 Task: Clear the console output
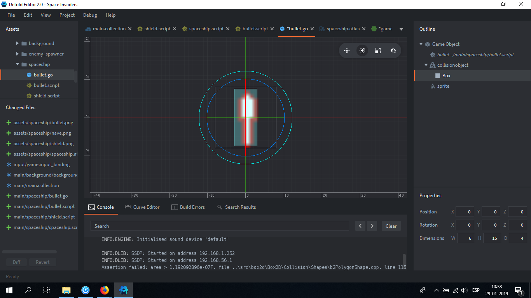pos(391,226)
